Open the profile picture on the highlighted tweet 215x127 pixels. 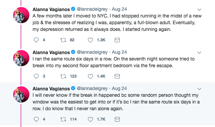click(x=21, y=94)
